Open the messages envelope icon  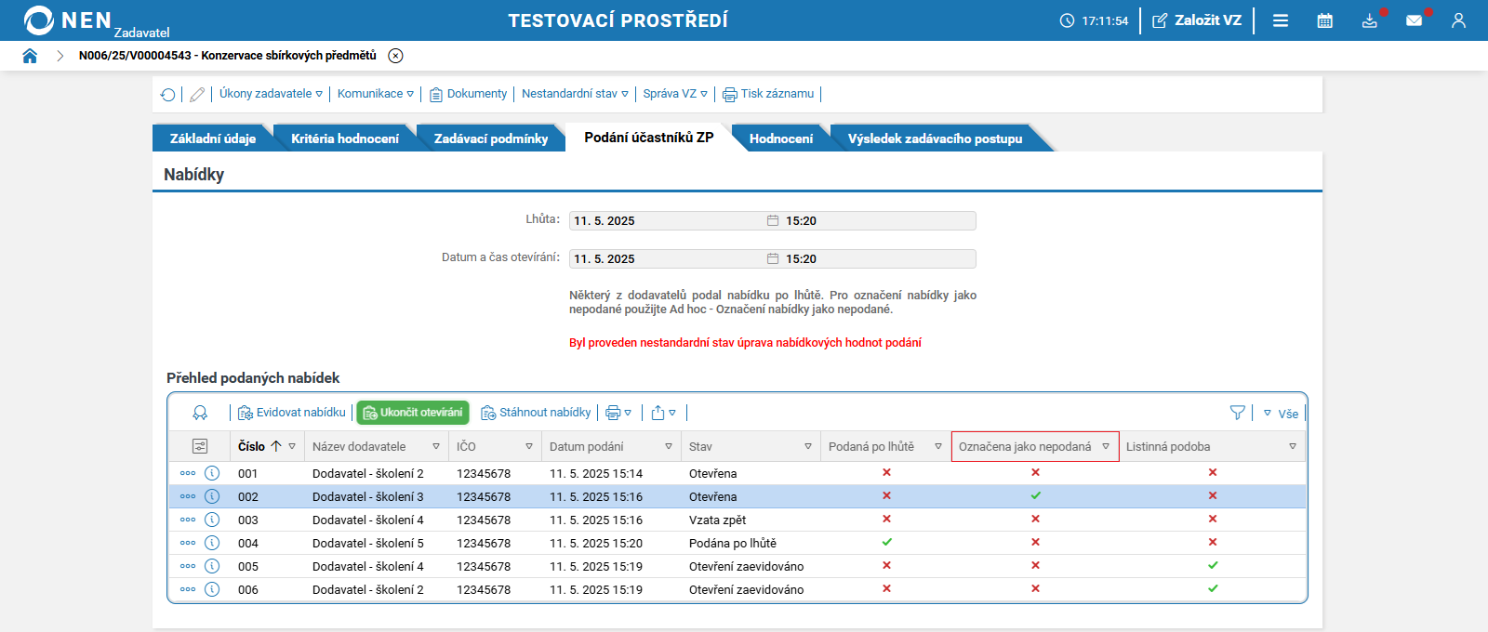pyautogui.click(x=1415, y=20)
